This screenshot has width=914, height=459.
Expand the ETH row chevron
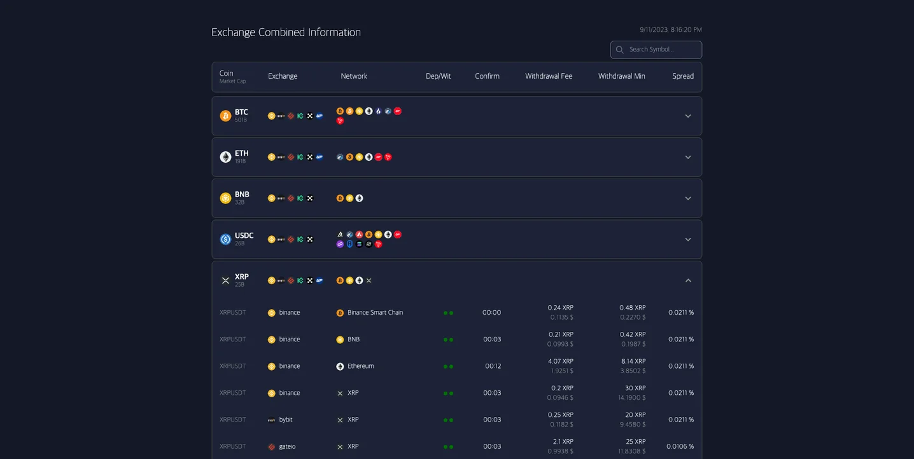tap(688, 157)
